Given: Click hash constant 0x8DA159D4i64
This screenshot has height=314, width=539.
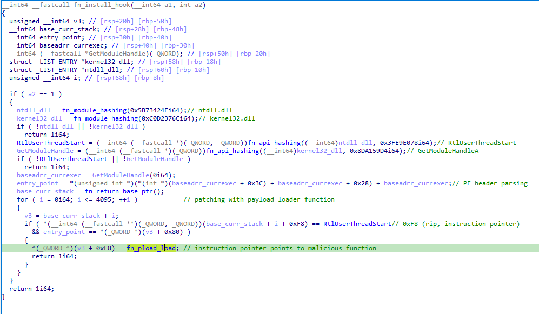Looking at the screenshot, I should pos(375,151).
